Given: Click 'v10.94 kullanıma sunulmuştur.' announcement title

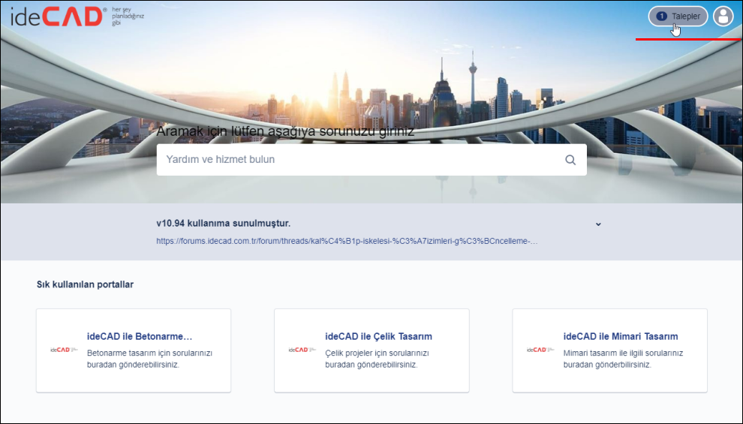Looking at the screenshot, I should 223,223.
